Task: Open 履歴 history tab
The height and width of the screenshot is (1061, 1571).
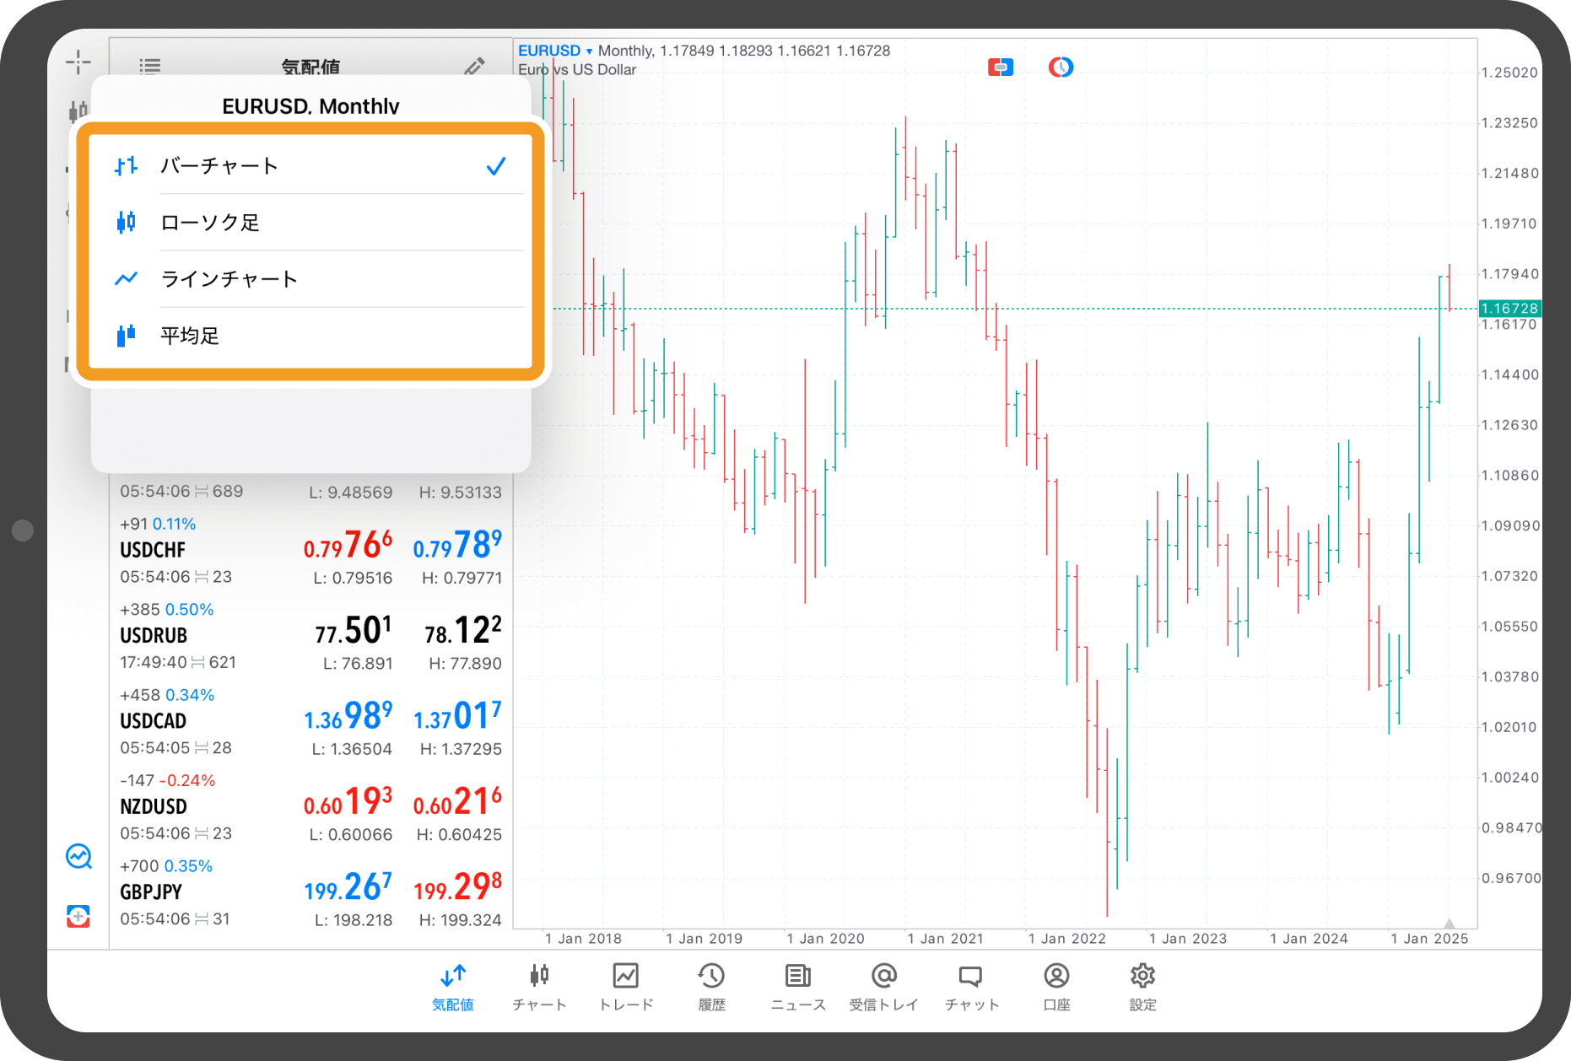Action: pos(711,987)
